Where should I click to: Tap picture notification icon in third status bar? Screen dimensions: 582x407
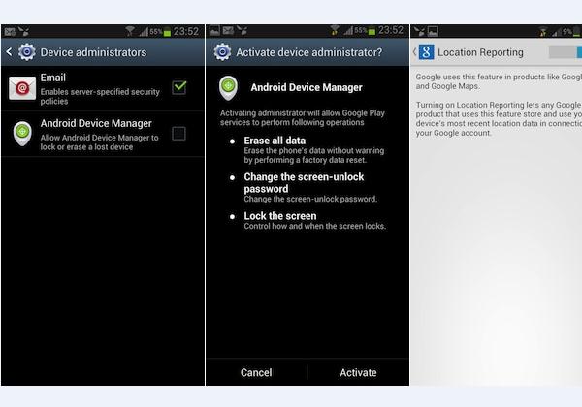point(433,32)
